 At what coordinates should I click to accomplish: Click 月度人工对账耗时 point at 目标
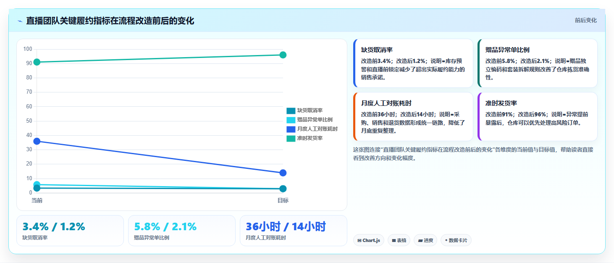tap(283, 173)
